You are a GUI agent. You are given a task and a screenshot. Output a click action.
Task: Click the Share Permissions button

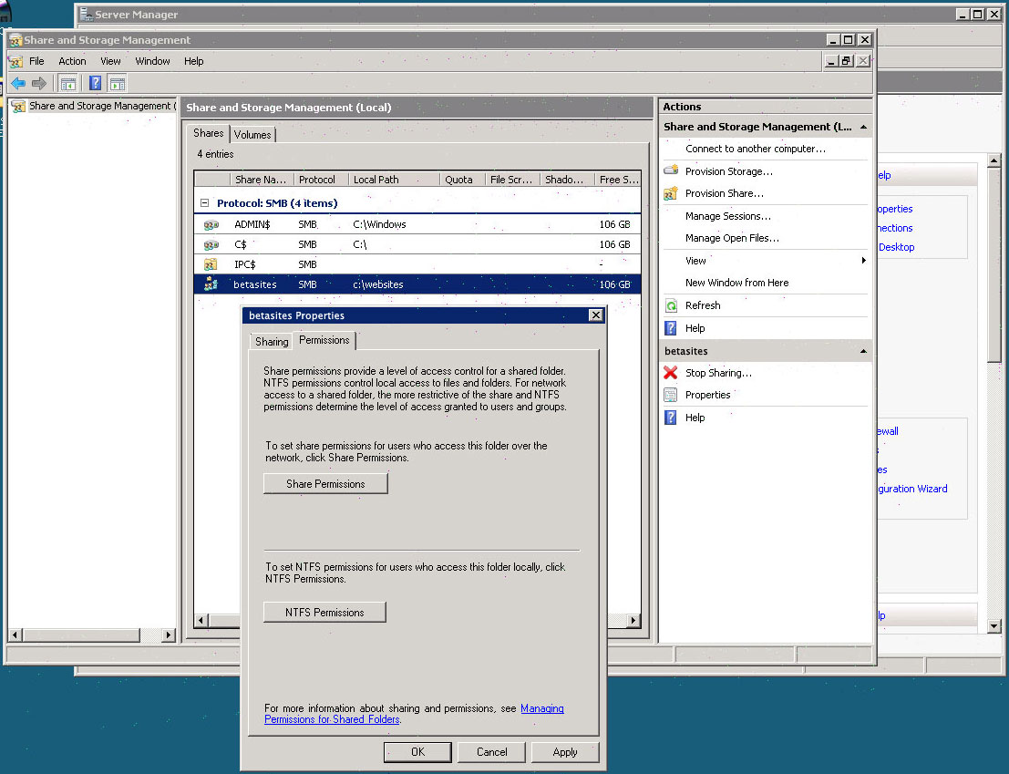coord(325,484)
